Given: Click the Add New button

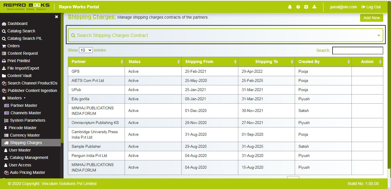Looking at the screenshot, I should [372, 18].
